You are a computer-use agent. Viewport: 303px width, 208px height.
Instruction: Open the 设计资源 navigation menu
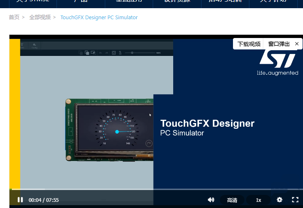click(x=177, y=1)
